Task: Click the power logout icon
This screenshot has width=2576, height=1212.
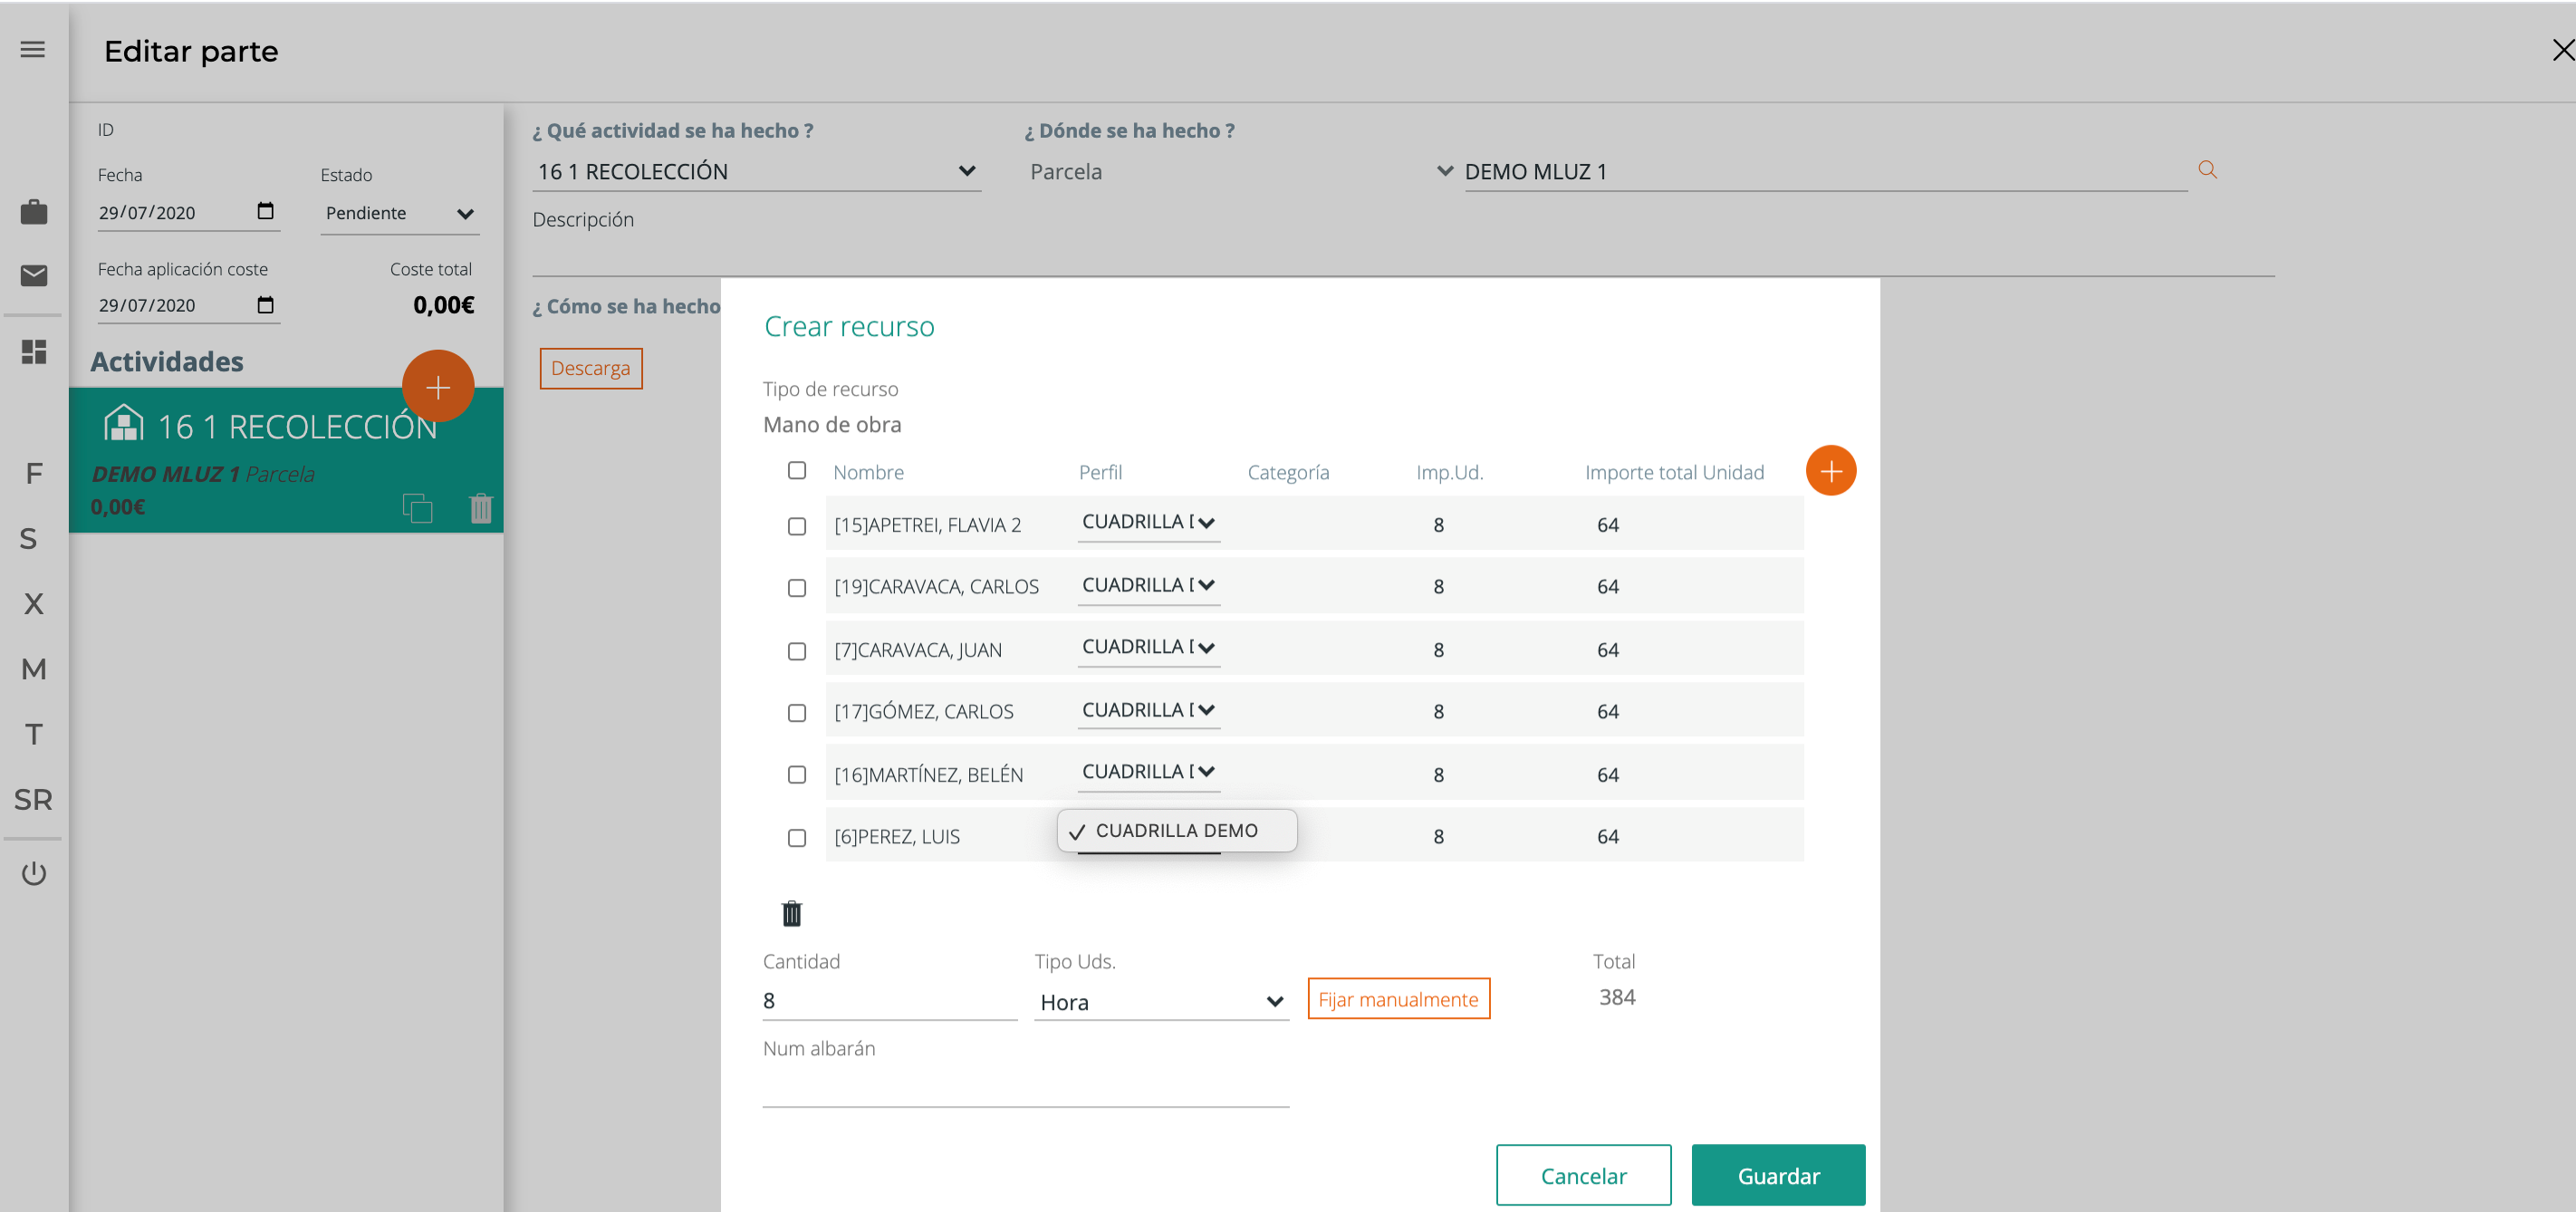Action: click(34, 873)
